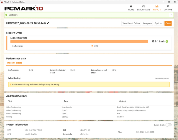Click the orange Performance legend swatch
The image size is (178, 140).
click(92, 46)
